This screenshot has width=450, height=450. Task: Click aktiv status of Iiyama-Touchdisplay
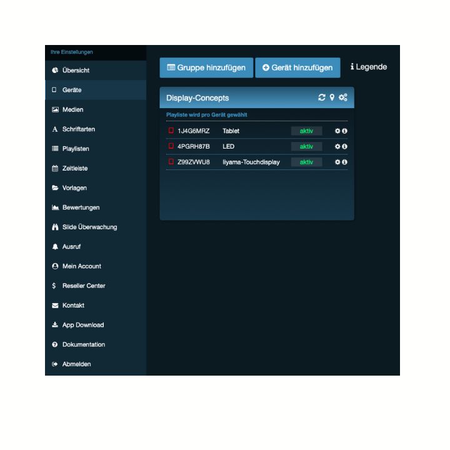306,162
